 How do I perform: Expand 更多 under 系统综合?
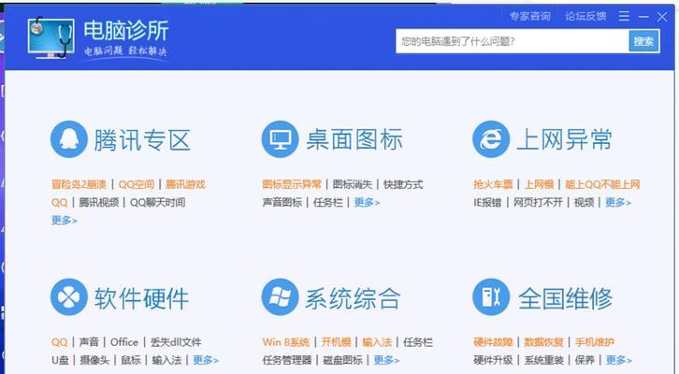386,360
